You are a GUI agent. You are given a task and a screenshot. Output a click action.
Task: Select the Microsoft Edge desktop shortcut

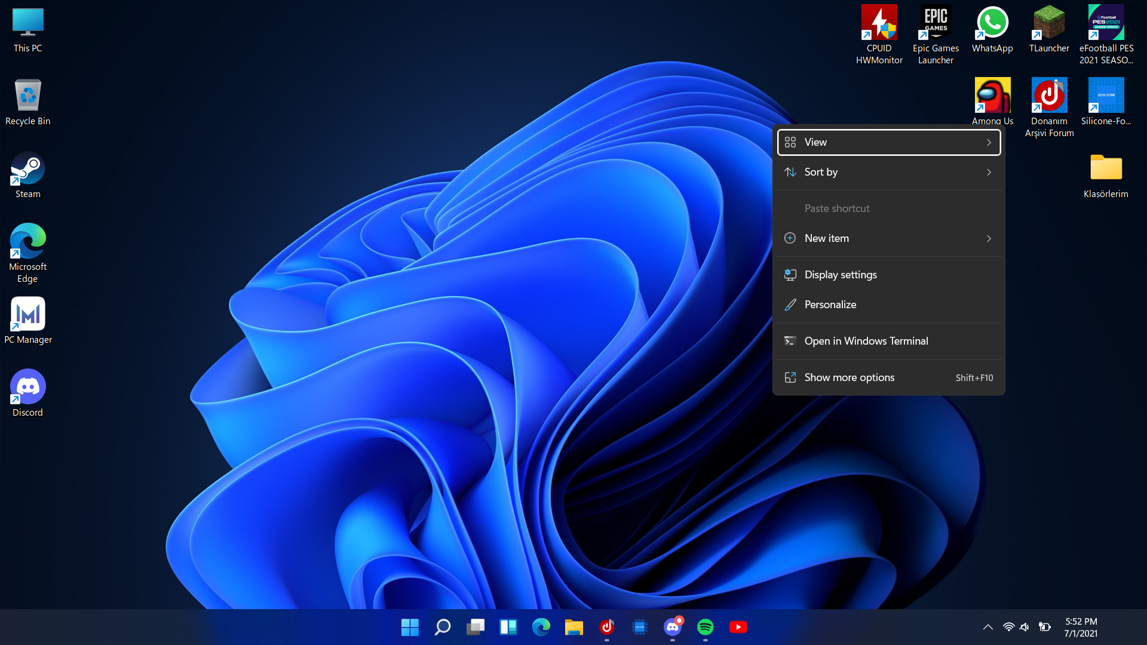click(x=27, y=253)
